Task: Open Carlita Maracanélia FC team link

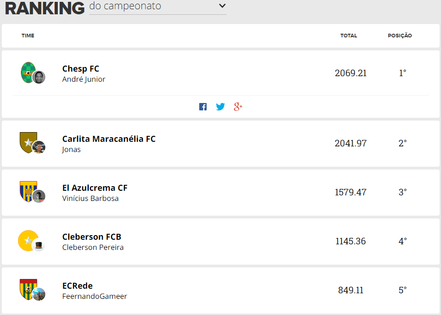Action: 109,139
